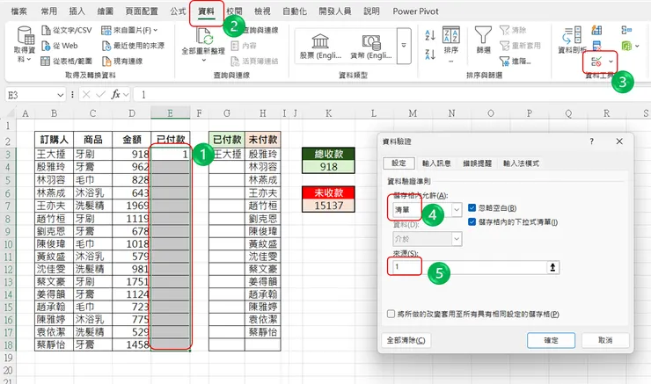Select the 總收款 value cell 918

tap(328, 167)
